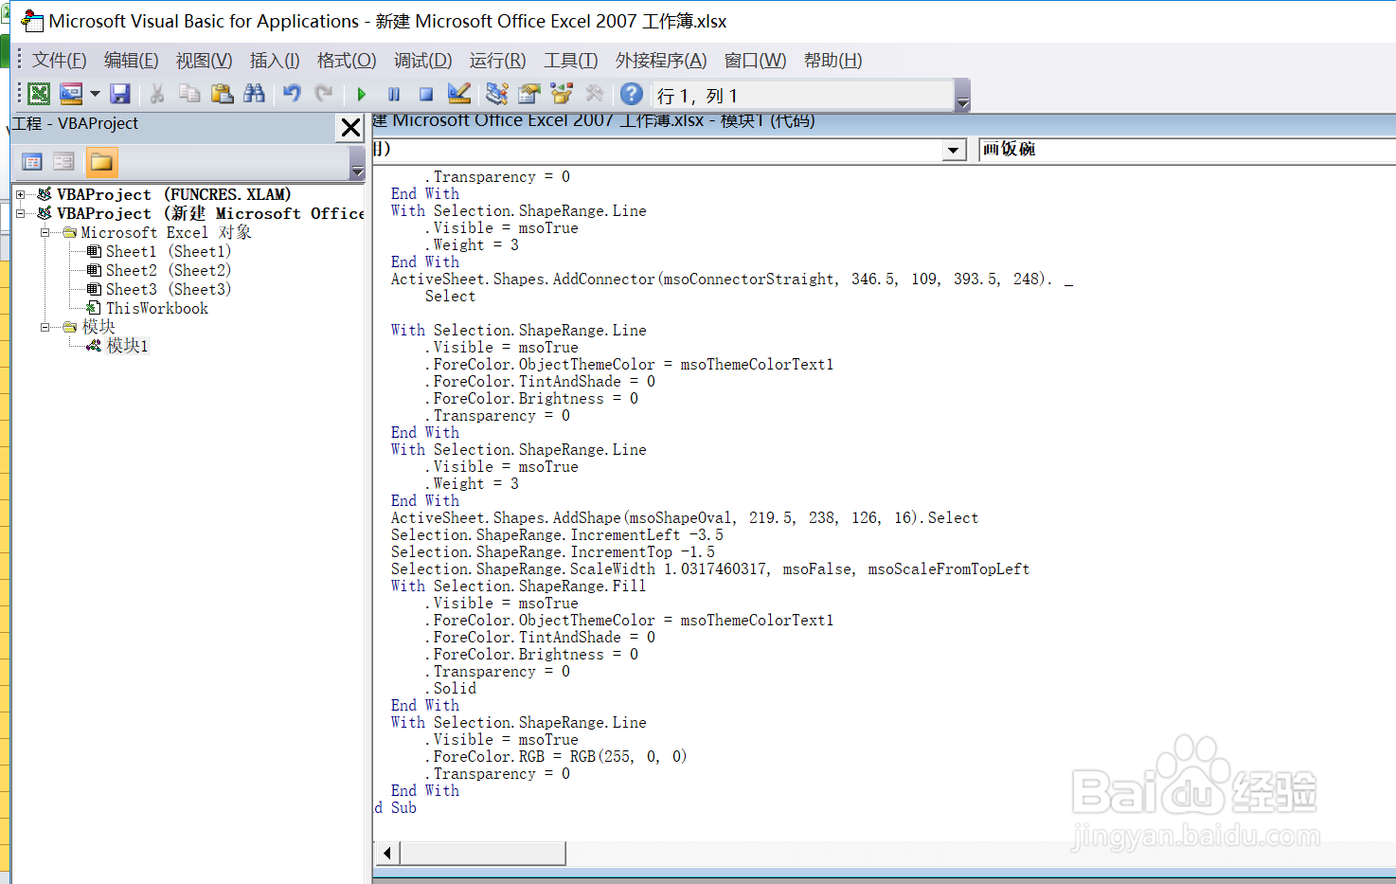Select VBAProject (FUNCRES.XLAM) project

point(173,194)
